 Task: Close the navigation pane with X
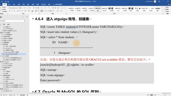coord(27,17)
